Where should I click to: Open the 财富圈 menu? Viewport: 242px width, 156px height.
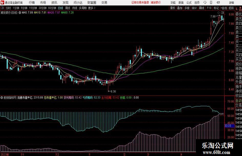(x=92, y=3)
